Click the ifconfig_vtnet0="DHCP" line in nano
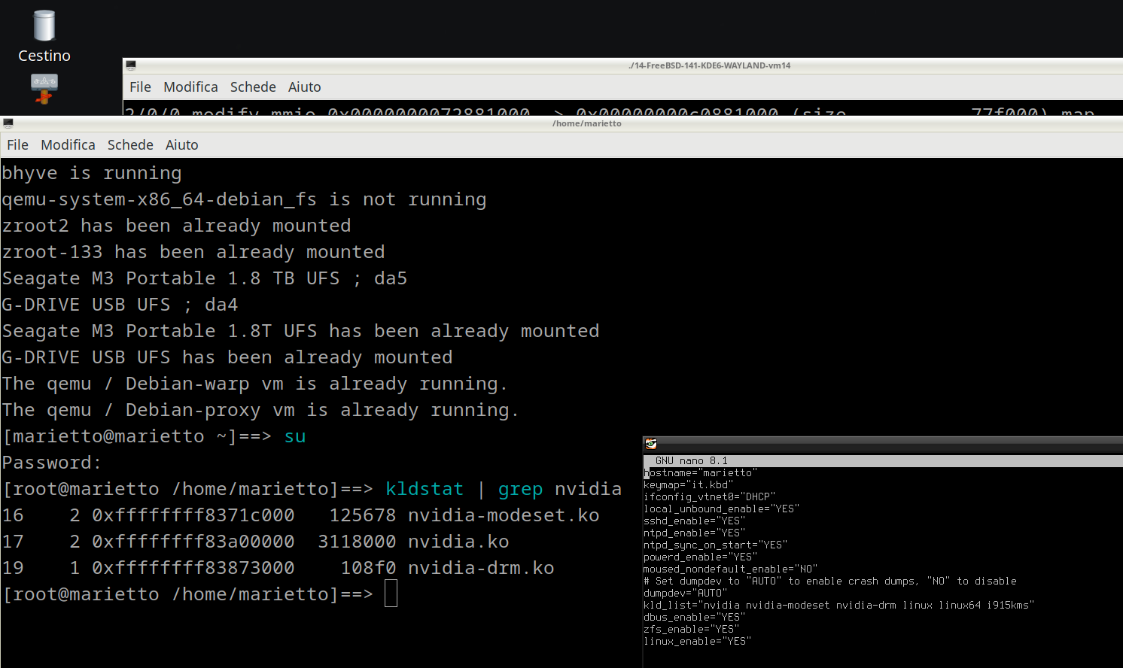The width and height of the screenshot is (1123, 668). [710, 496]
